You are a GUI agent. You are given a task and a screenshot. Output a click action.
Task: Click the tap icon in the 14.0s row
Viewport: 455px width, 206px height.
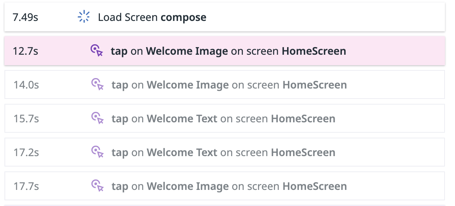coord(97,84)
